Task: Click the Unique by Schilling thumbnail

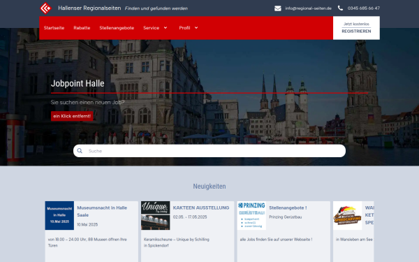Action: pos(156,215)
